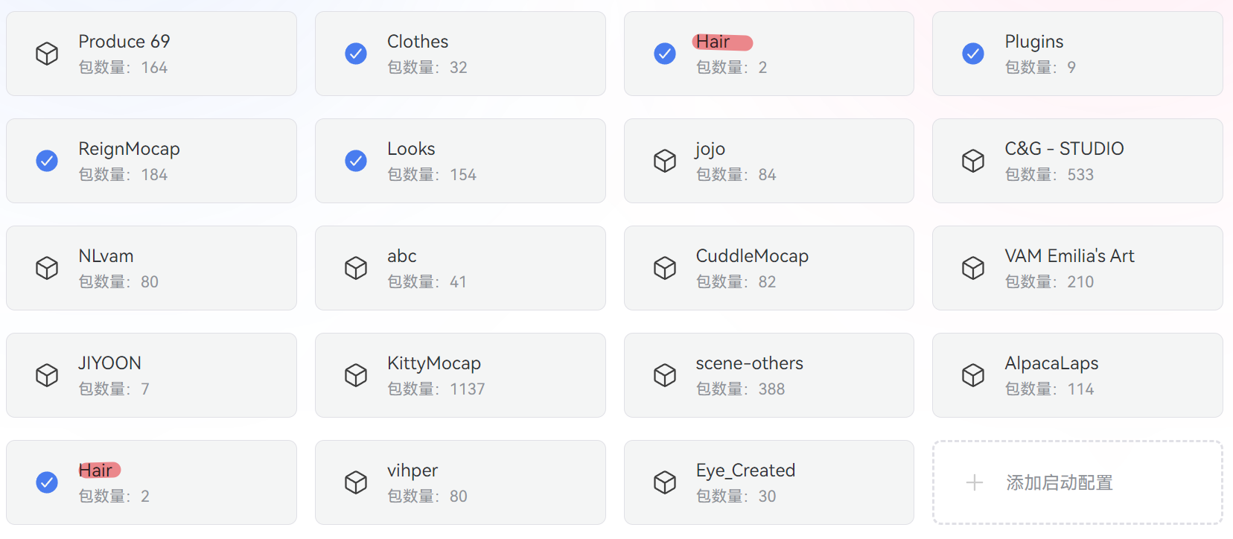Screen dimensions: 1233x539
Task: Select the cube icon next to Eye_Created
Action: [x=664, y=482]
